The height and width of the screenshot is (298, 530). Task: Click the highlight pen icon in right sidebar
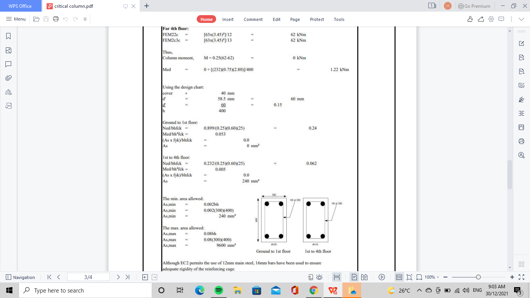(x=521, y=99)
